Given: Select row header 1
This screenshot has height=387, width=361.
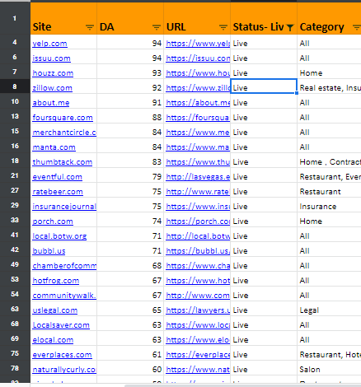Looking at the screenshot, I should (15, 18).
